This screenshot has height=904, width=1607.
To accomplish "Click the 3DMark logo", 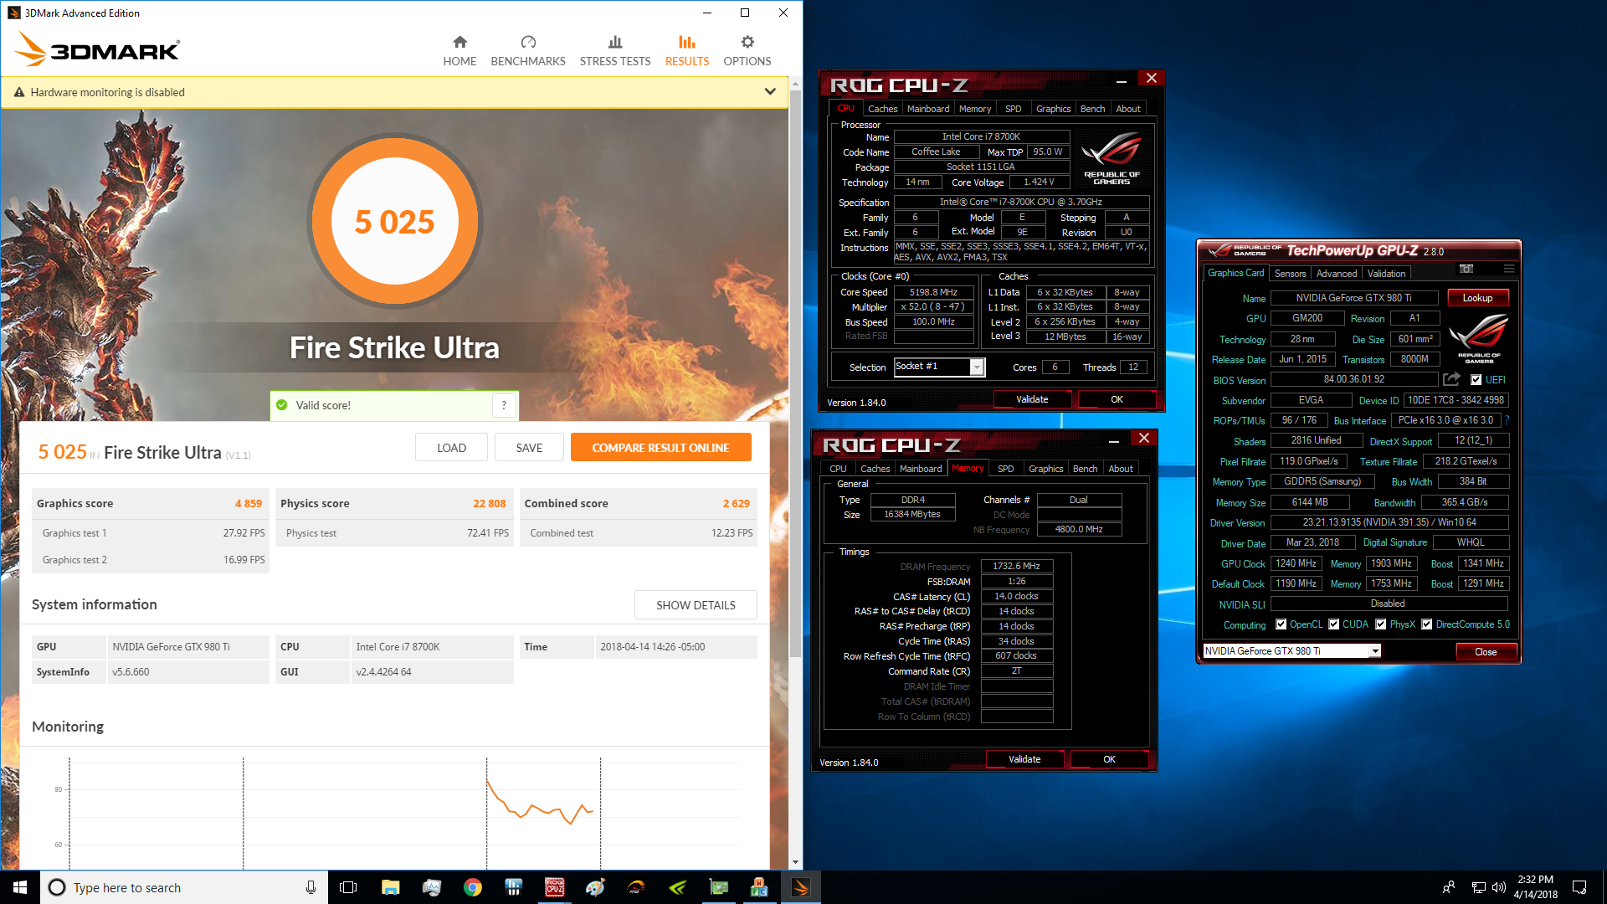I will 97,49.
